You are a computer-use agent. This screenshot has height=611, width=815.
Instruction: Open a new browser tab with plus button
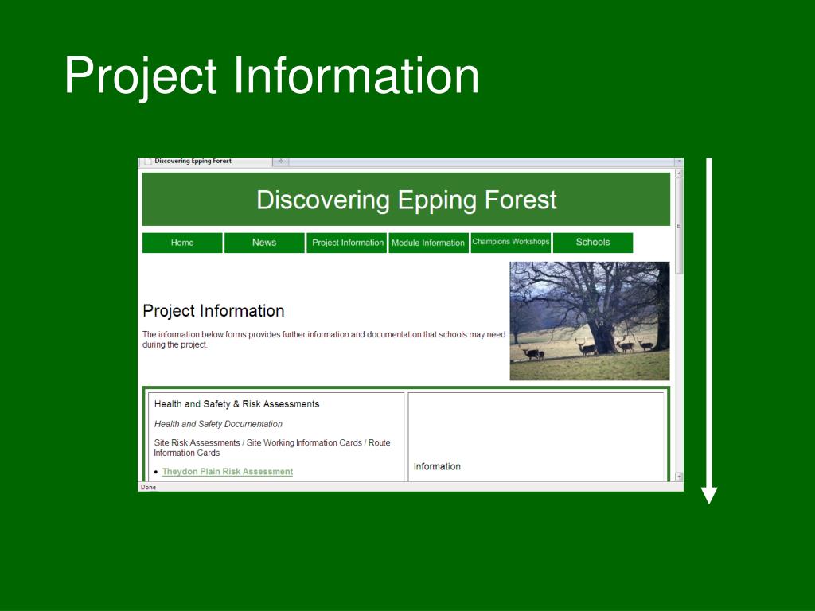pyautogui.click(x=281, y=162)
